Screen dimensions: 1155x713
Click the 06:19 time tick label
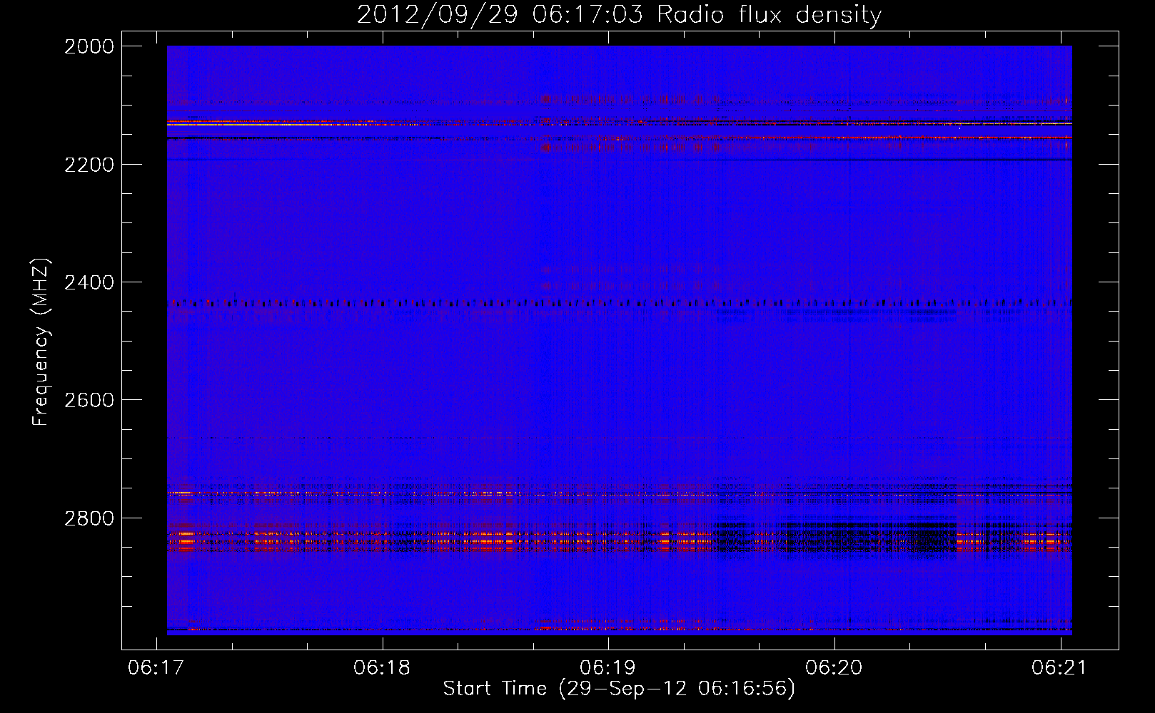(x=607, y=667)
